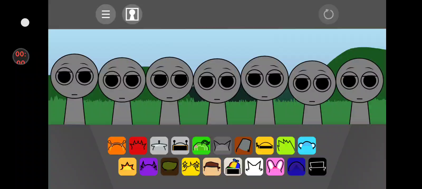Viewport: 422px width, 189px height.
Task: Select the orange sun icon
Action: [x=127, y=167]
